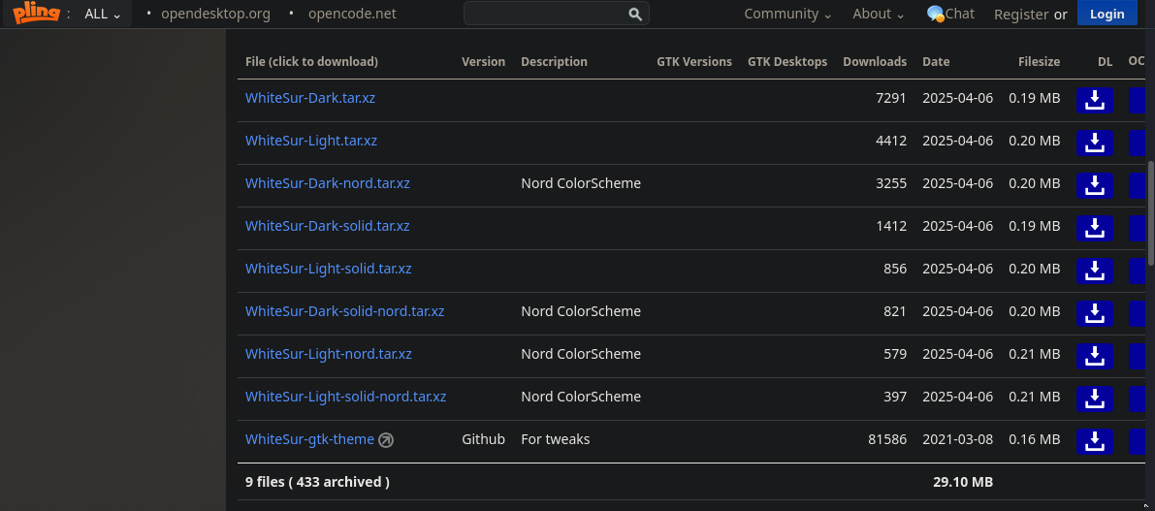Open WhiteSur-Dark-solid.tar.xz file link

[x=327, y=225]
